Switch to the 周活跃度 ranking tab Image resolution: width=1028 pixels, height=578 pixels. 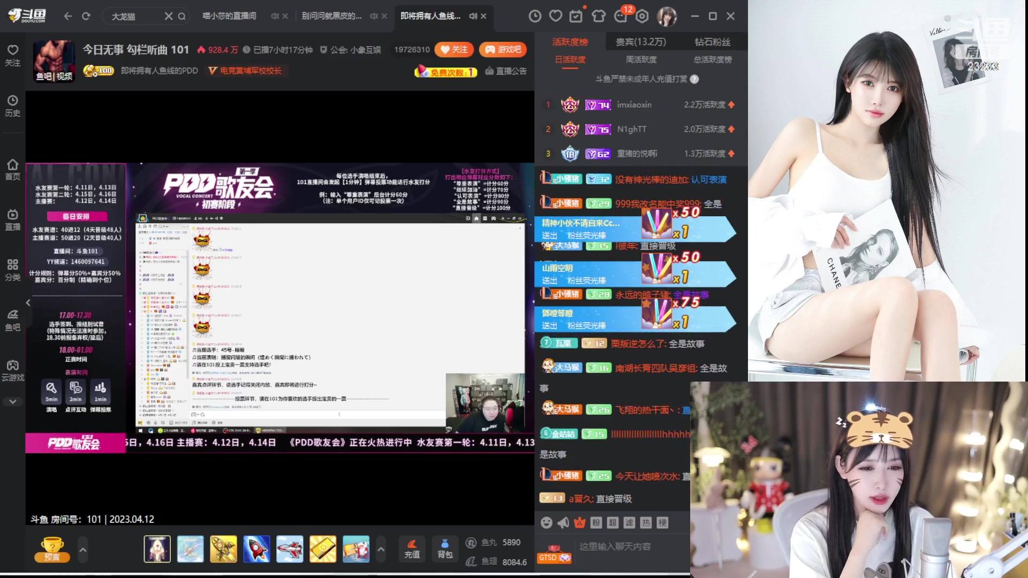pyautogui.click(x=642, y=59)
